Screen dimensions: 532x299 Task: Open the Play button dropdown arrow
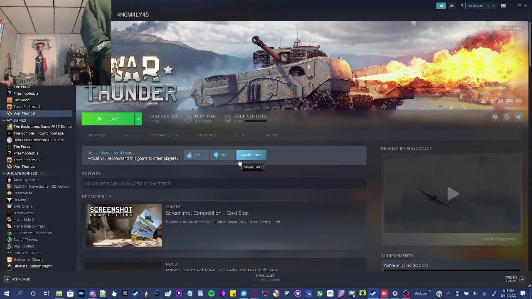(138, 119)
